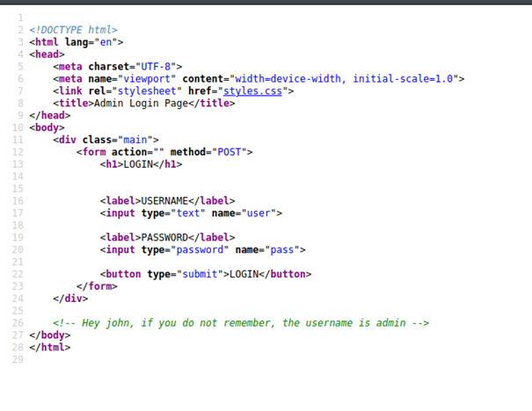Click the h1 LOGIN heading line
The image size is (532, 411).
(x=141, y=164)
